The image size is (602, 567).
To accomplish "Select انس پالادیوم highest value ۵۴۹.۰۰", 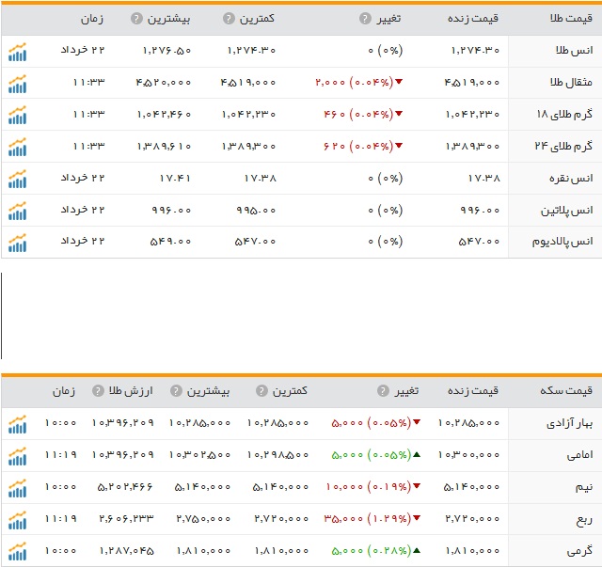I will (x=170, y=242).
